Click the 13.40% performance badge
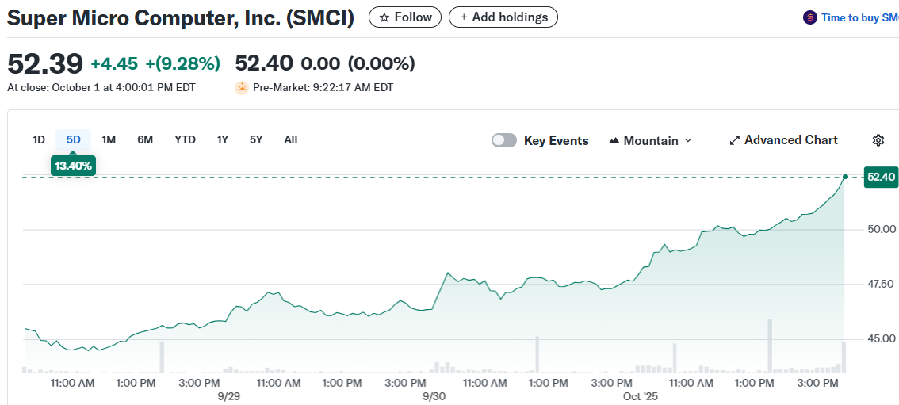899x405 pixels. [x=74, y=166]
